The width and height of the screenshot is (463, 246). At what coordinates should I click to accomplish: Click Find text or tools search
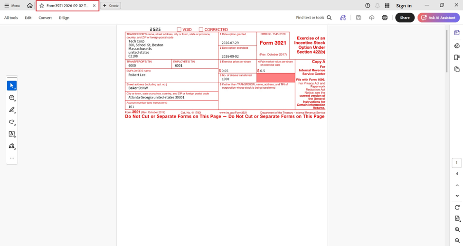[x=310, y=18]
